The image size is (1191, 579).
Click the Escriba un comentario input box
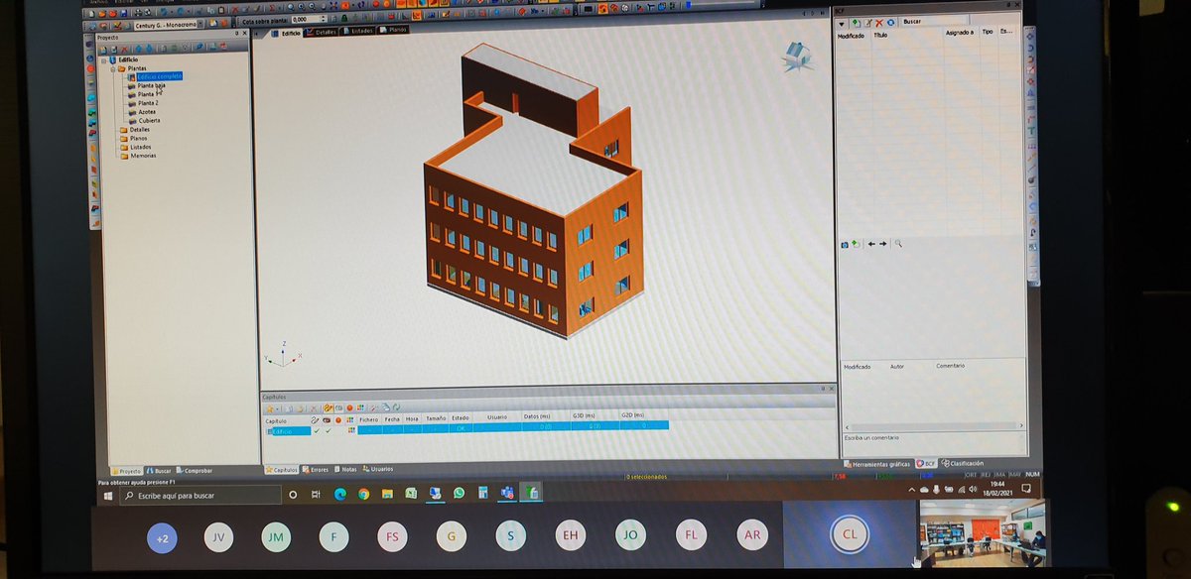pyautogui.click(x=933, y=443)
